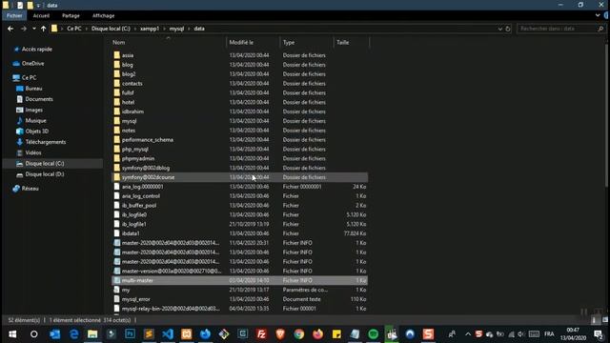Select the blog2 folder
This screenshot has width=610, height=343.
[129, 74]
